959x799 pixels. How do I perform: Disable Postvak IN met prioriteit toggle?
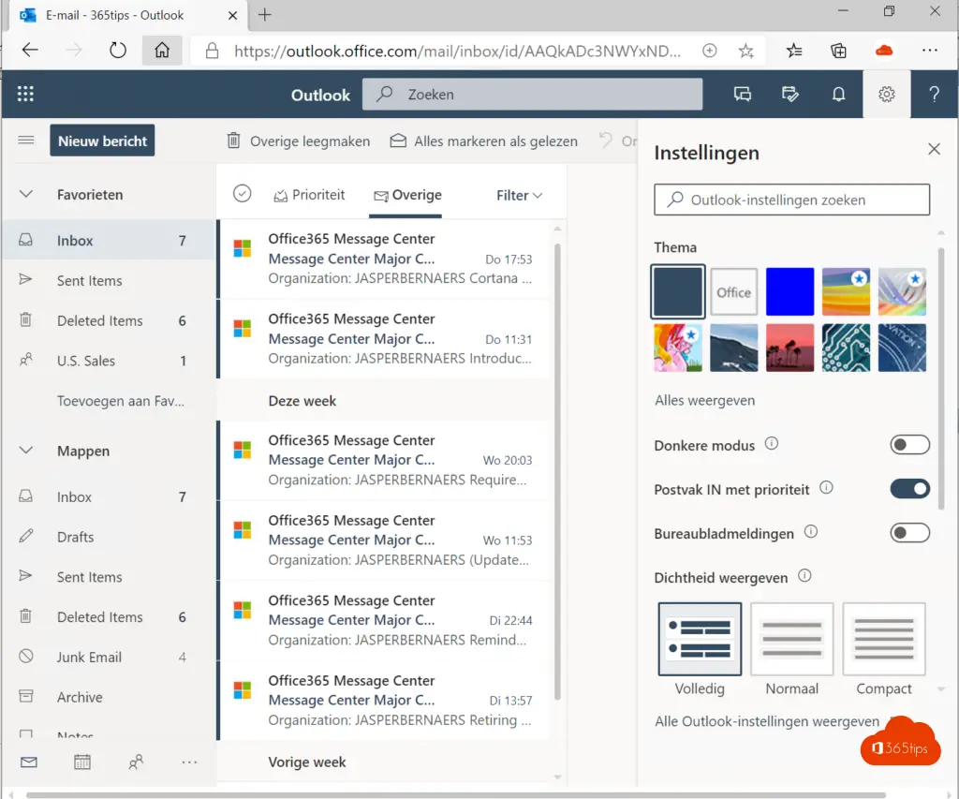point(910,489)
